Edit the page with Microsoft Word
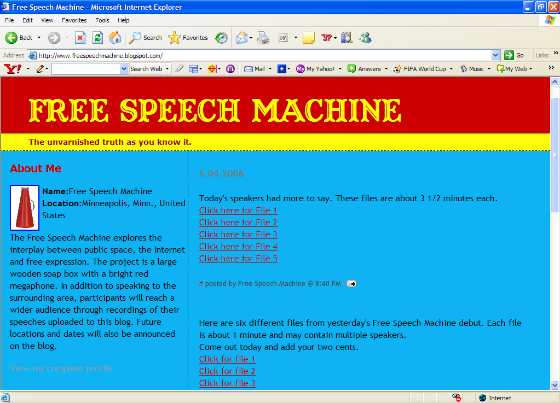This screenshot has height=403, width=560. coord(284,37)
